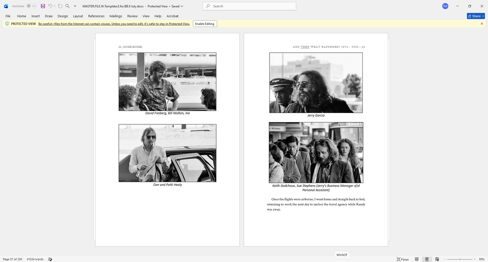Click the zoom slider

pyautogui.click(x=460, y=259)
